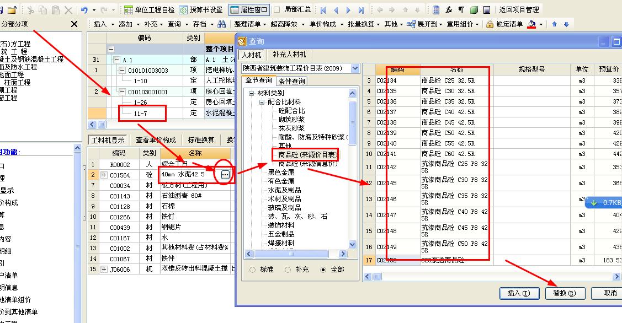622x323 pixels.
Task: Open the 存档 dropdown menu
Action: point(203,24)
